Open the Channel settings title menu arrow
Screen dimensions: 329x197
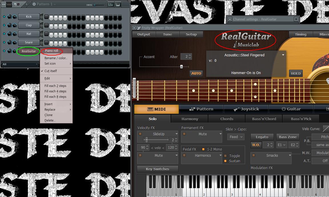click(230, 19)
